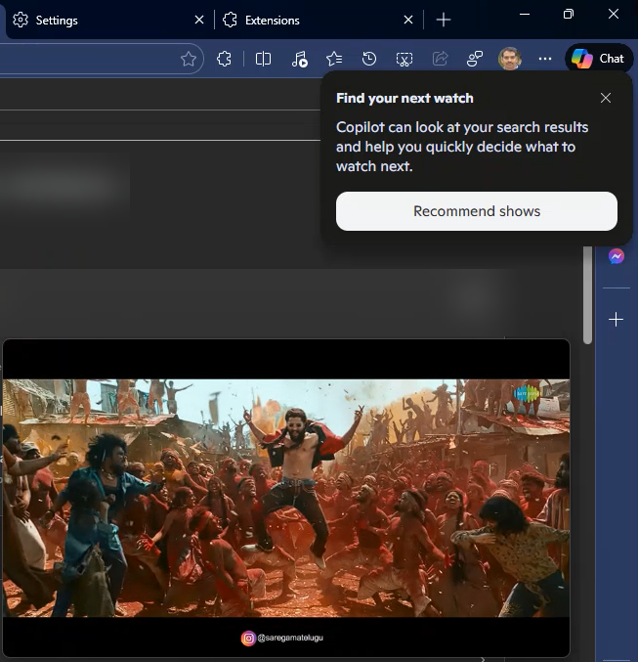Viewport: 638px width, 662px height.
Task: Open Copilot Chat
Action: [x=598, y=59]
